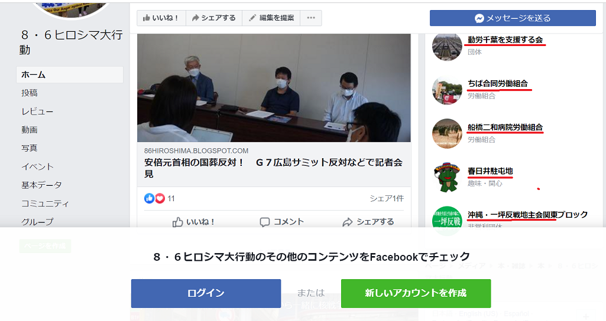Viewport: 606px width, 321px height.
Task: Open the press conference article photo
Action: (x=274, y=88)
